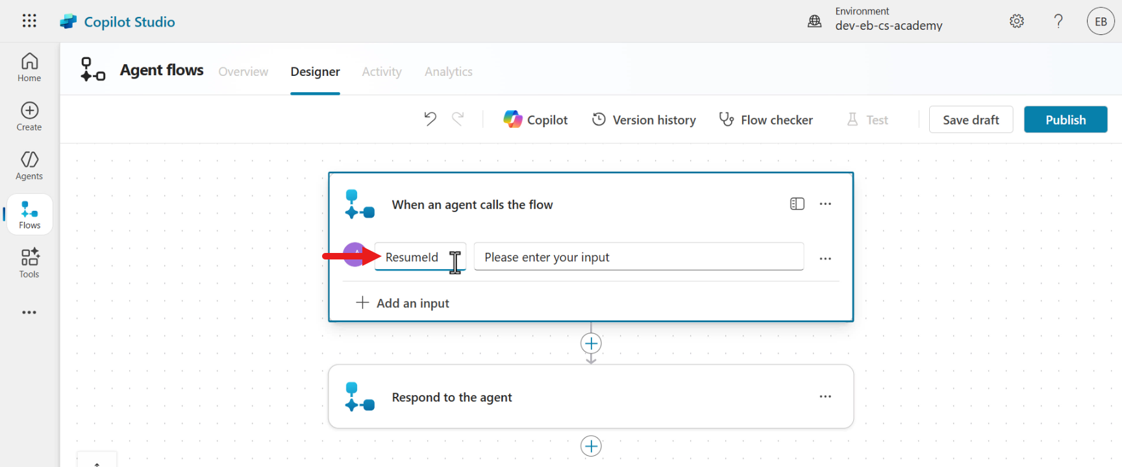Expand more options on the trigger card
Viewport: 1122px width, 467px height.
825,204
